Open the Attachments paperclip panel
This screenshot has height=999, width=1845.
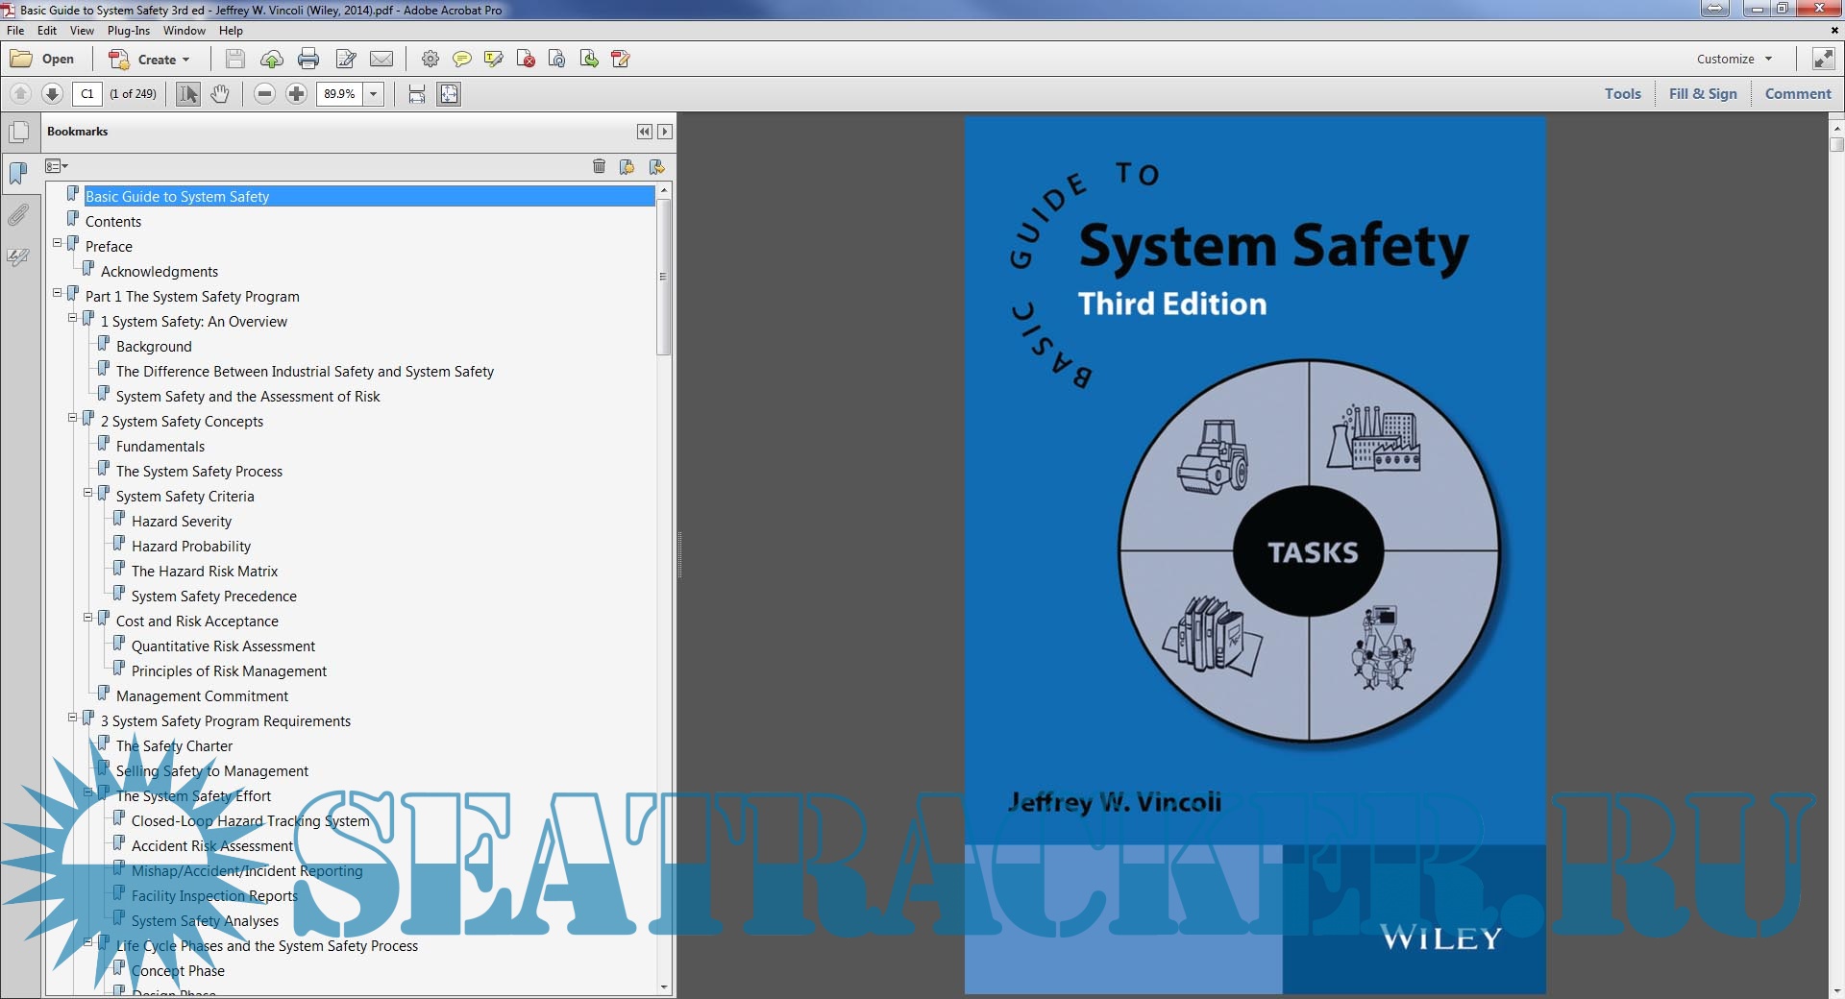click(18, 214)
